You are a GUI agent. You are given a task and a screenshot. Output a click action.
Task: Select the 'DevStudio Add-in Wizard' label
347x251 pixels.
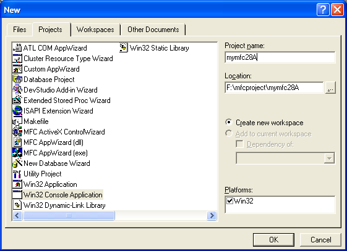pos(61,90)
